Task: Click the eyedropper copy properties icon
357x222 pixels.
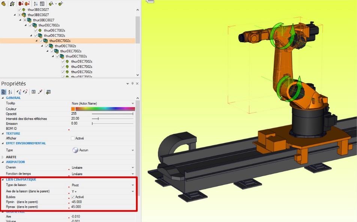Action: pos(40,92)
